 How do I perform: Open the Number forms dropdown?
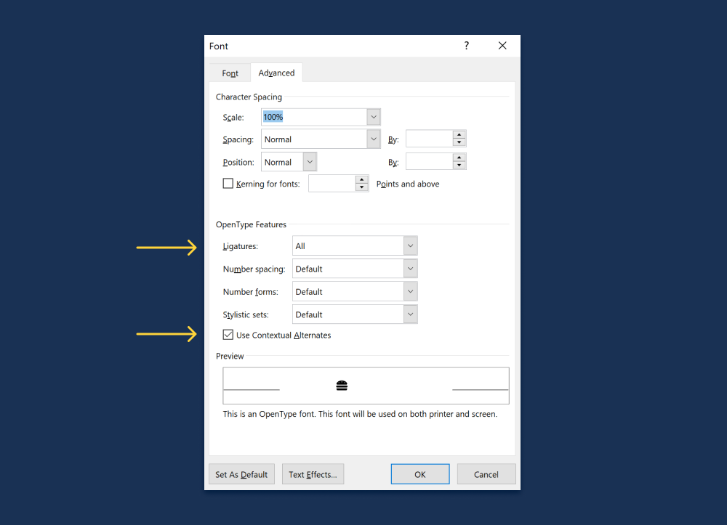point(411,291)
